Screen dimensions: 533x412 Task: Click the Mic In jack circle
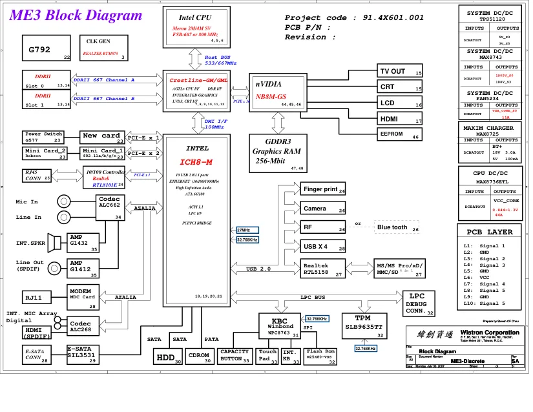tap(63, 201)
